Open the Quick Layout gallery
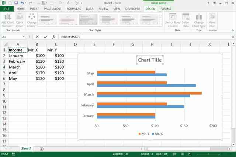 (19, 20)
